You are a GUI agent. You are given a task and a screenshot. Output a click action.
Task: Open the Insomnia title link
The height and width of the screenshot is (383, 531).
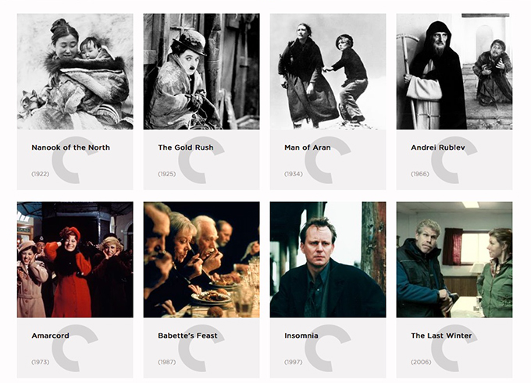point(301,335)
